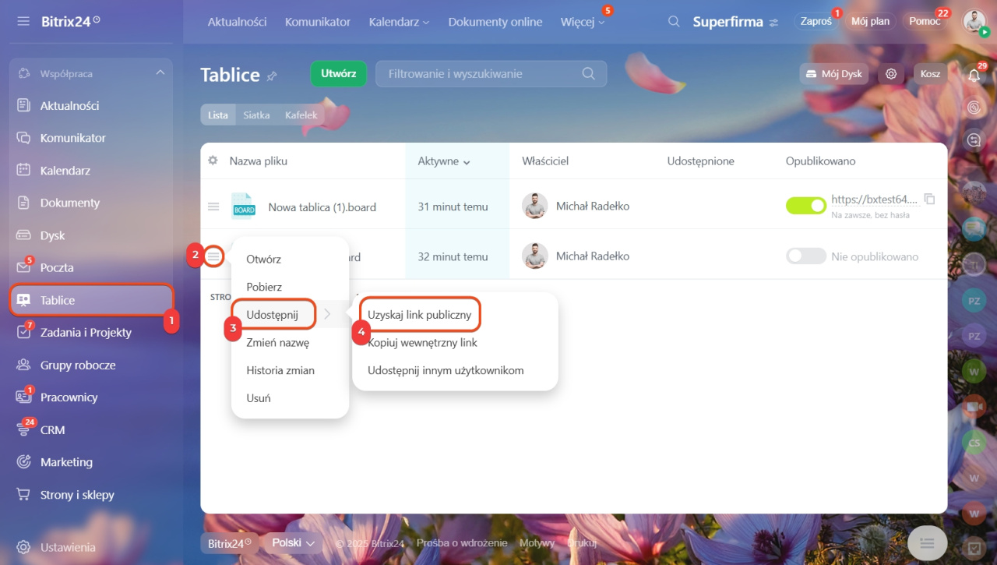
Task: Select Otwórz in context menu
Action: [x=263, y=259]
